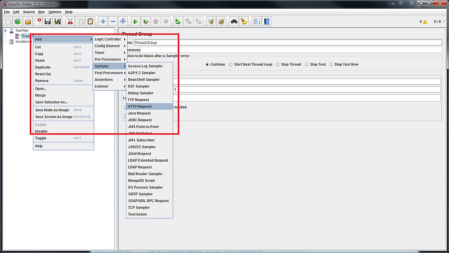Click the empty Comments input field
449x253 pixels.
pos(291,50)
